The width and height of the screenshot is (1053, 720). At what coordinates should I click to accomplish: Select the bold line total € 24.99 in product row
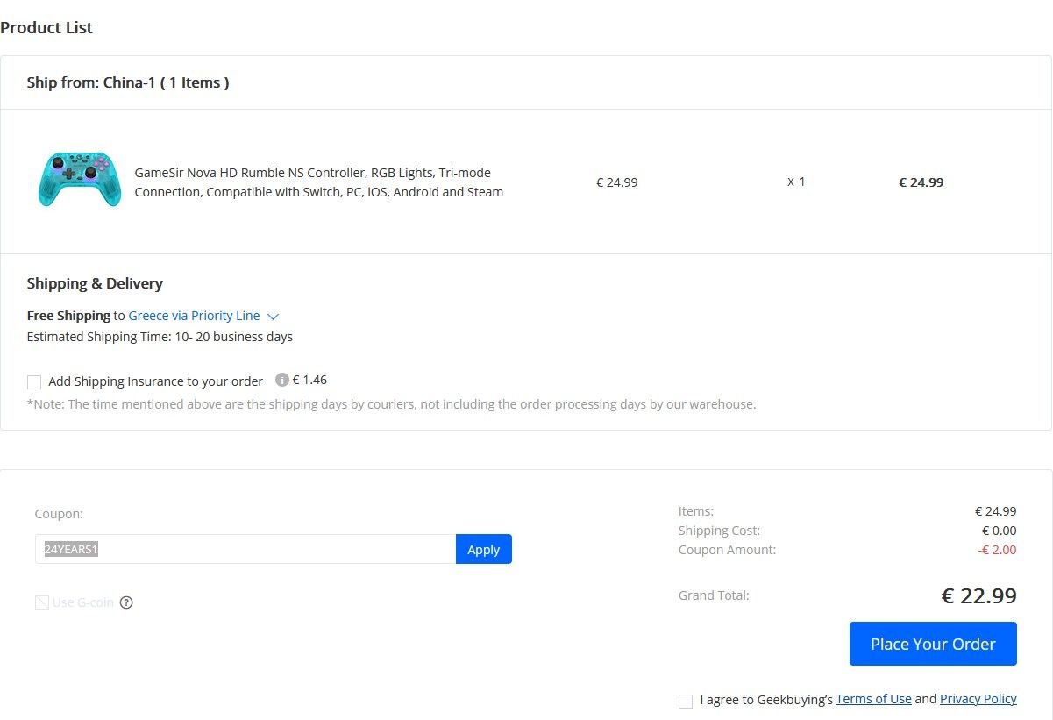point(921,182)
